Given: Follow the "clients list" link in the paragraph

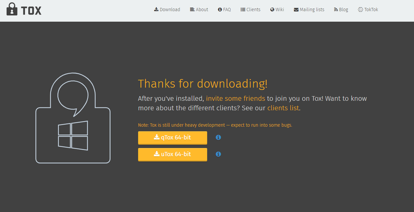Looking at the screenshot, I should click(x=283, y=108).
